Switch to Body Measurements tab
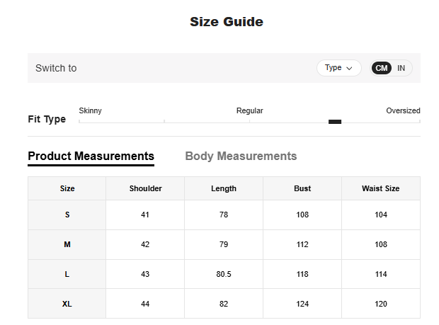Screen dimensions: 439x325 click(241, 156)
